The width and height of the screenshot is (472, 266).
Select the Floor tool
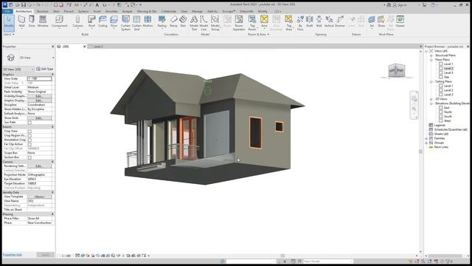(114, 21)
